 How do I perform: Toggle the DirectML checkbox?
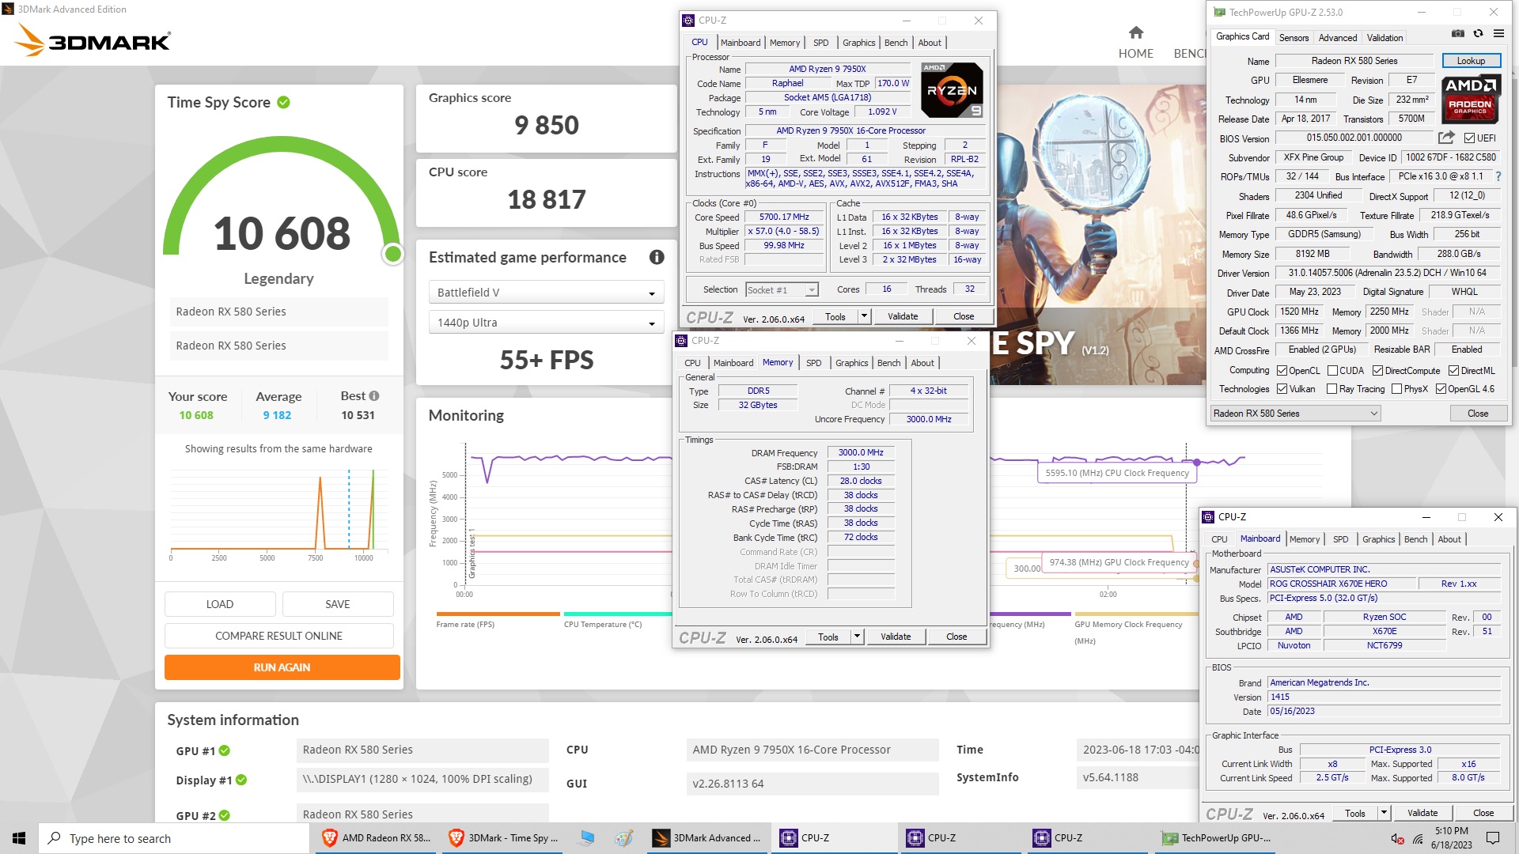1453,370
